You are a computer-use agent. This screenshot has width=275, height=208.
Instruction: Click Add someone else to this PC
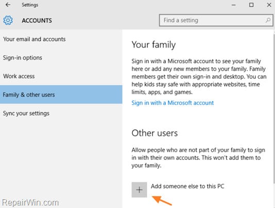point(187,186)
